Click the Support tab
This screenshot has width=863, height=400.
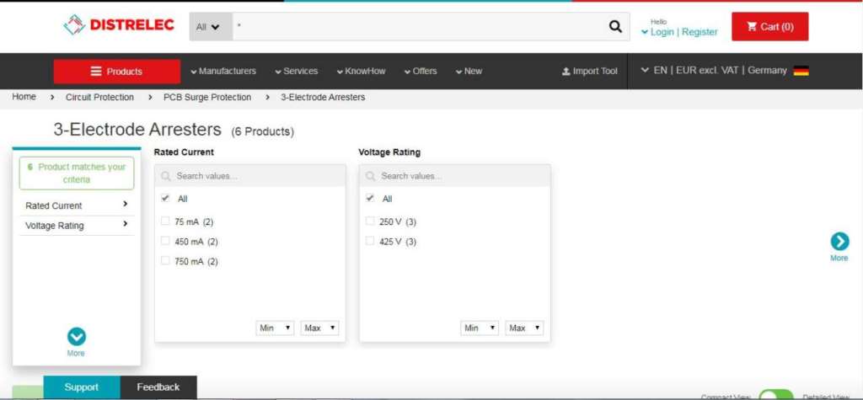(82, 387)
